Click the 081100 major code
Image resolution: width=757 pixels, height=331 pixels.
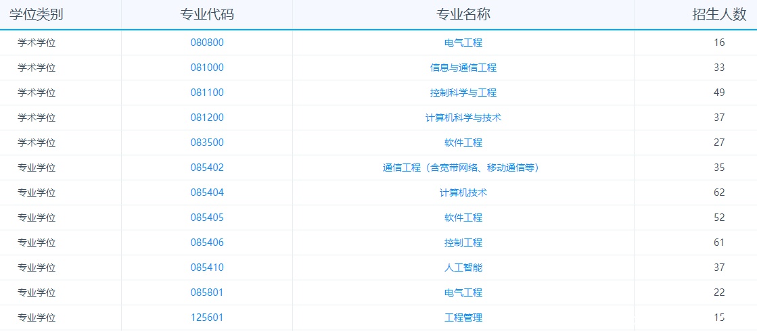pos(207,93)
